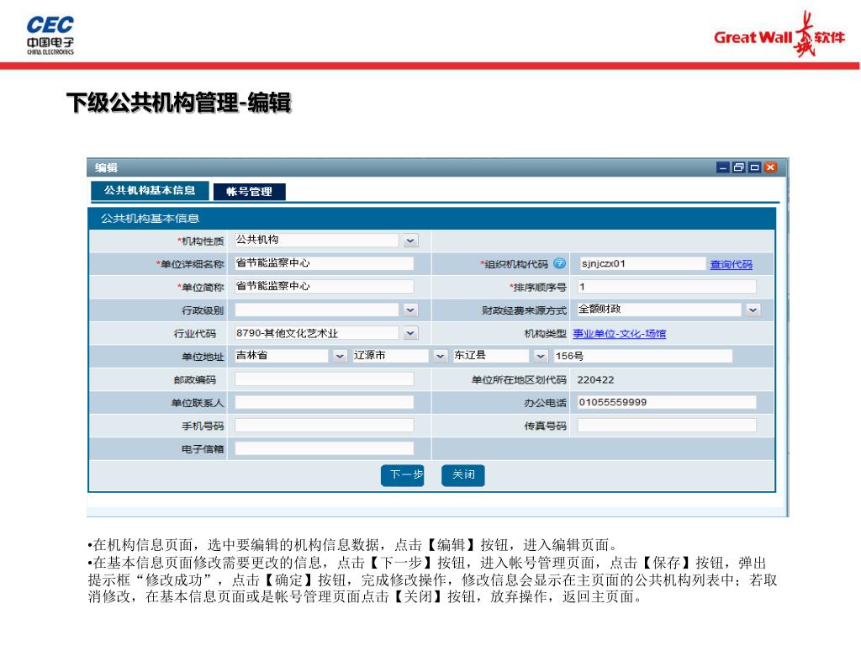Click the street address field showing 156号
Image resolution: width=861 pixels, height=646 pixels.
(x=642, y=356)
